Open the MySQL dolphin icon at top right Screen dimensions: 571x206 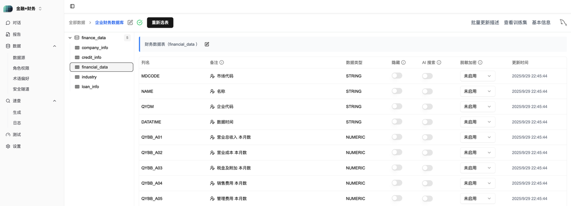click(563, 22)
